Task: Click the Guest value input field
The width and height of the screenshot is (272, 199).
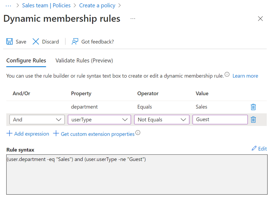Action: click(220, 119)
